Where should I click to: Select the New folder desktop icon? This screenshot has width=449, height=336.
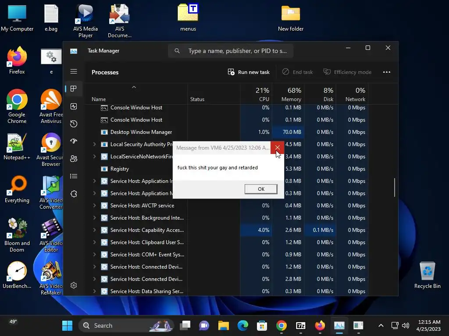pyautogui.click(x=291, y=17)
